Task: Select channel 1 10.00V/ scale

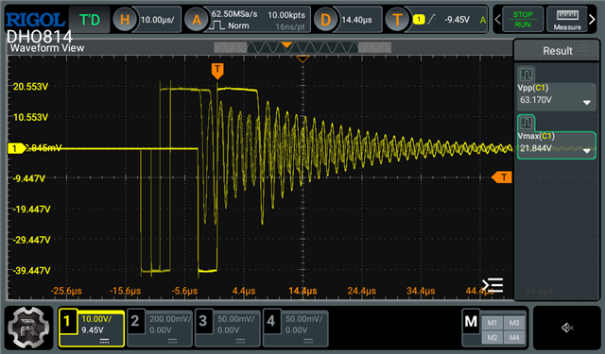Action: click(96, 319)
